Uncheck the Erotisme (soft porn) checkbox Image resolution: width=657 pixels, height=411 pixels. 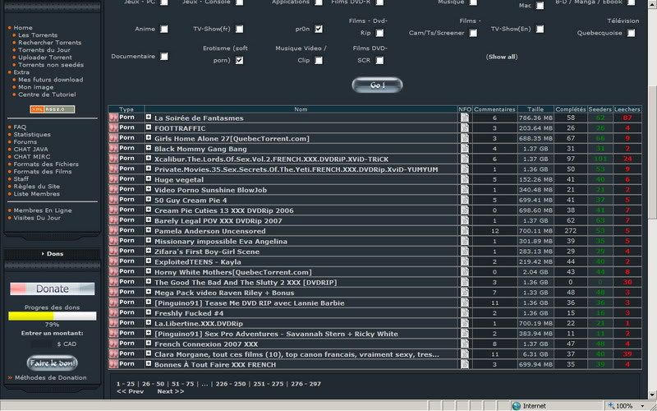tap(239, 60)
